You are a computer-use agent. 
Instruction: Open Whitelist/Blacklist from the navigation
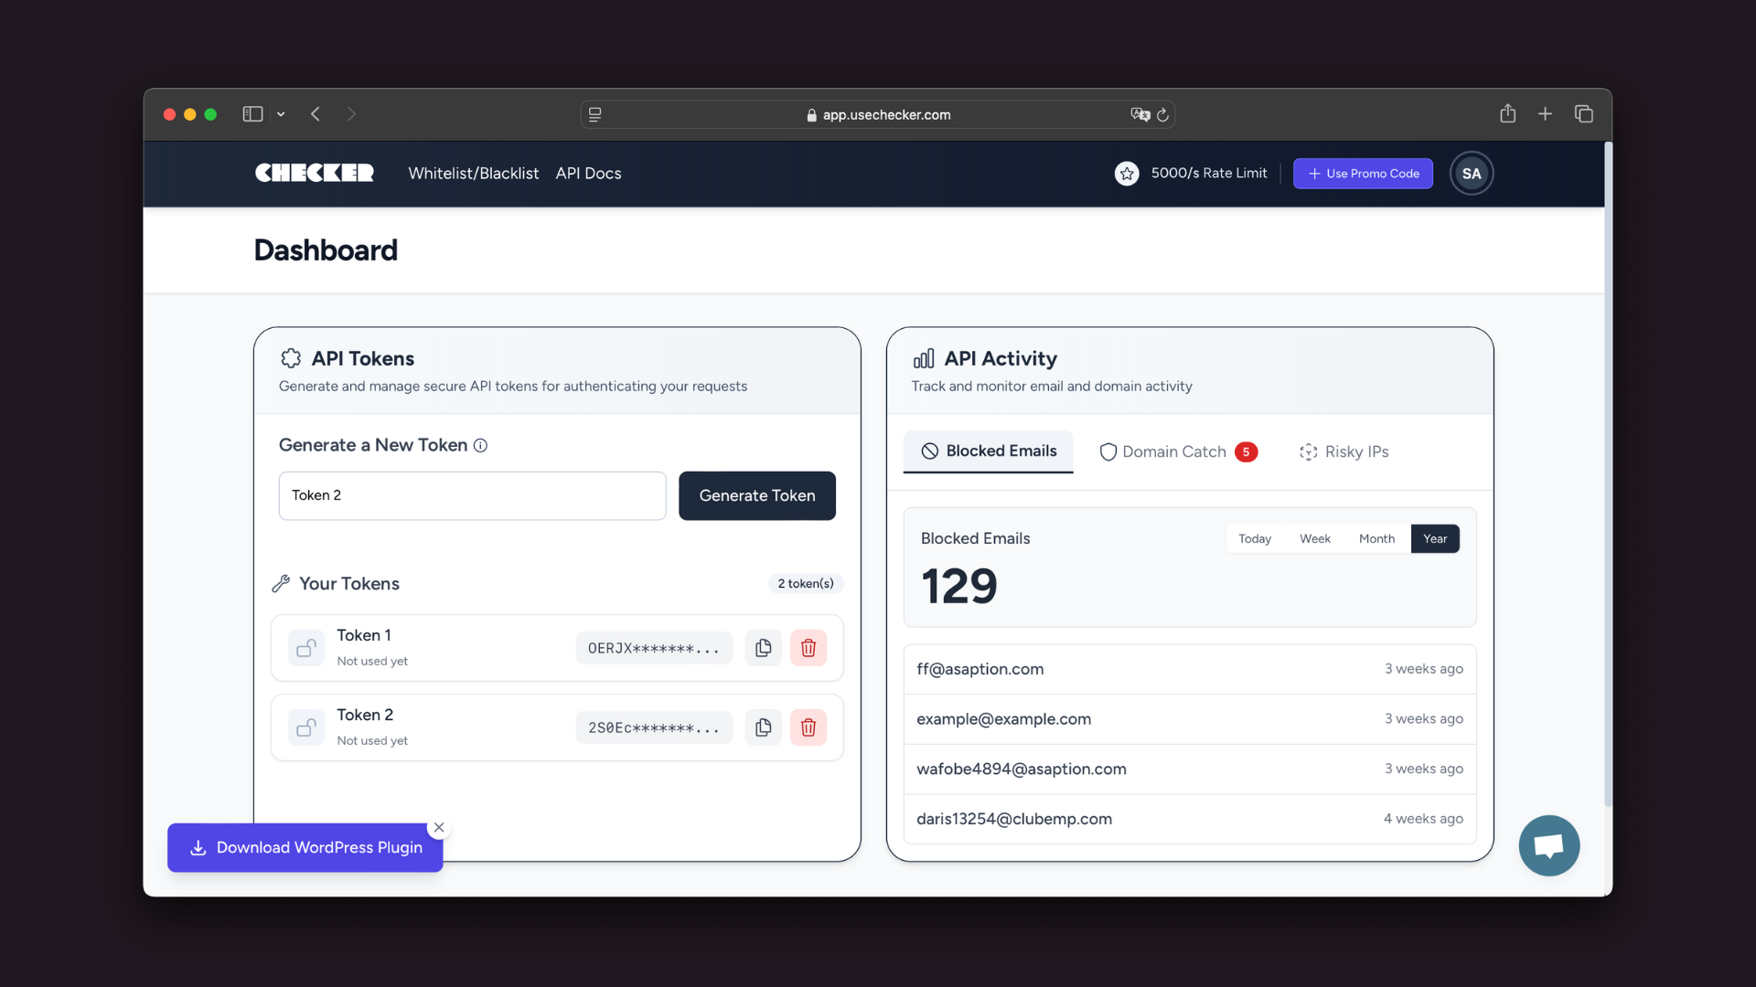coord(473,174)
